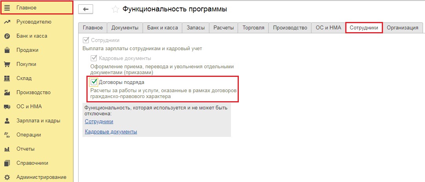Screen dimensions: 425x182
Task: Click the hamburger icon next to Главное
Action: [x=7, y=8]
